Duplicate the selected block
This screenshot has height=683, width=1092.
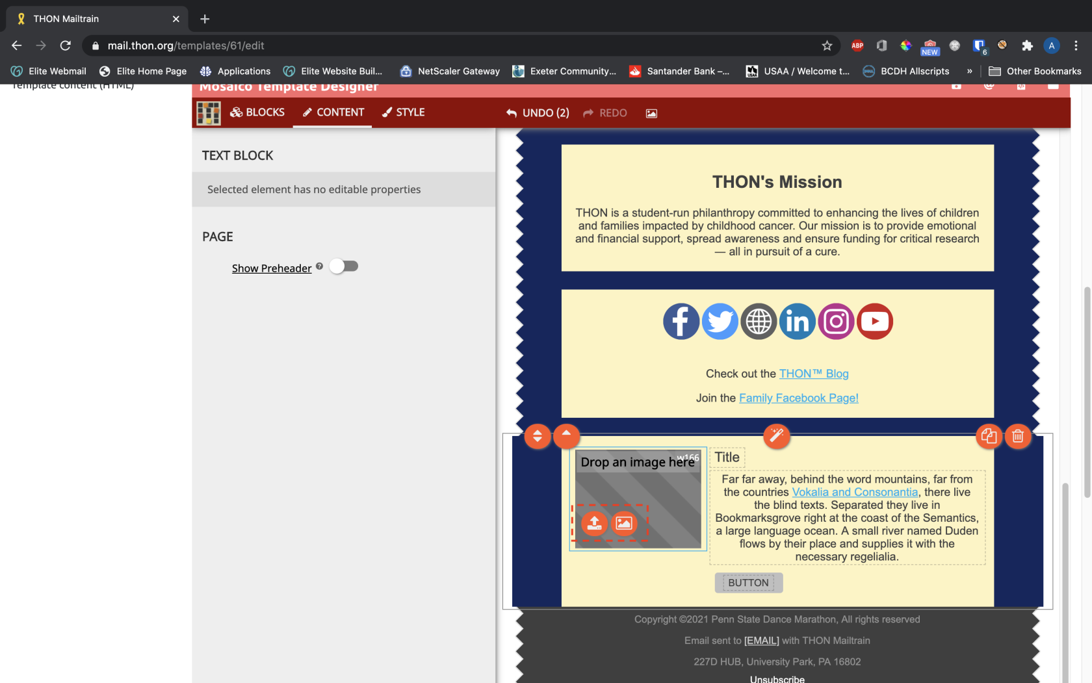coord(989,437)
